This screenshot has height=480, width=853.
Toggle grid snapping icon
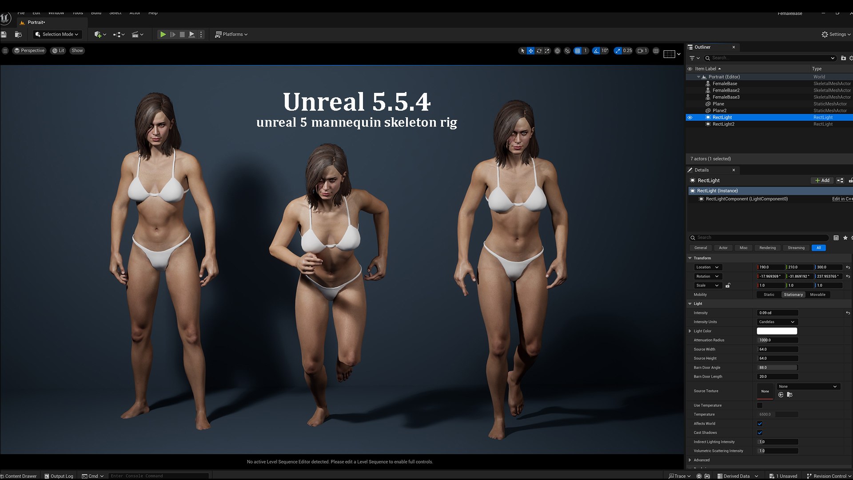point(578,51)
